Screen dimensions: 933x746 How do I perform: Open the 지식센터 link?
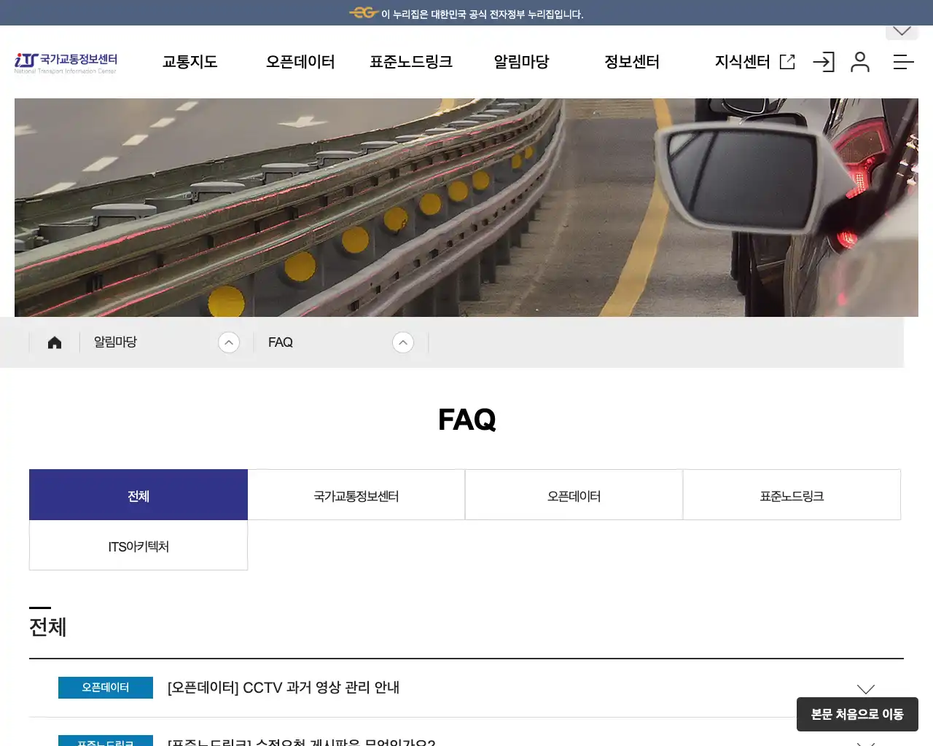pyautogui.click(x=743, y=62)
